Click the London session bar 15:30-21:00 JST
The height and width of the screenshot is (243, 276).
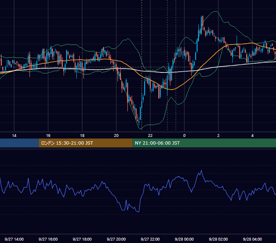[86, 143]
